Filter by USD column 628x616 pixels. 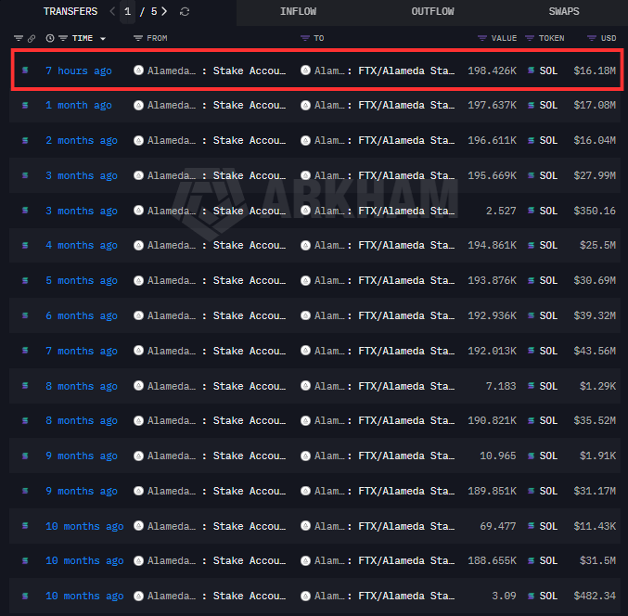[592, 38]
